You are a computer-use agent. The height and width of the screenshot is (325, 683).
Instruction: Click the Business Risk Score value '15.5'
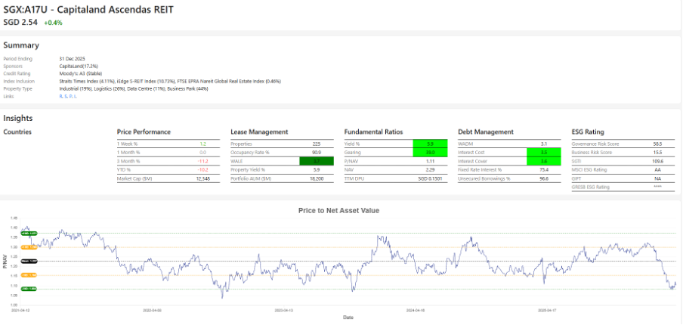pyautogui.click(x=658, y=153)
